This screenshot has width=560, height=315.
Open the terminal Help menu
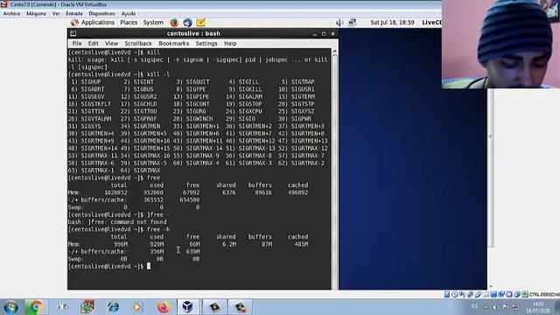click(230, 44)
